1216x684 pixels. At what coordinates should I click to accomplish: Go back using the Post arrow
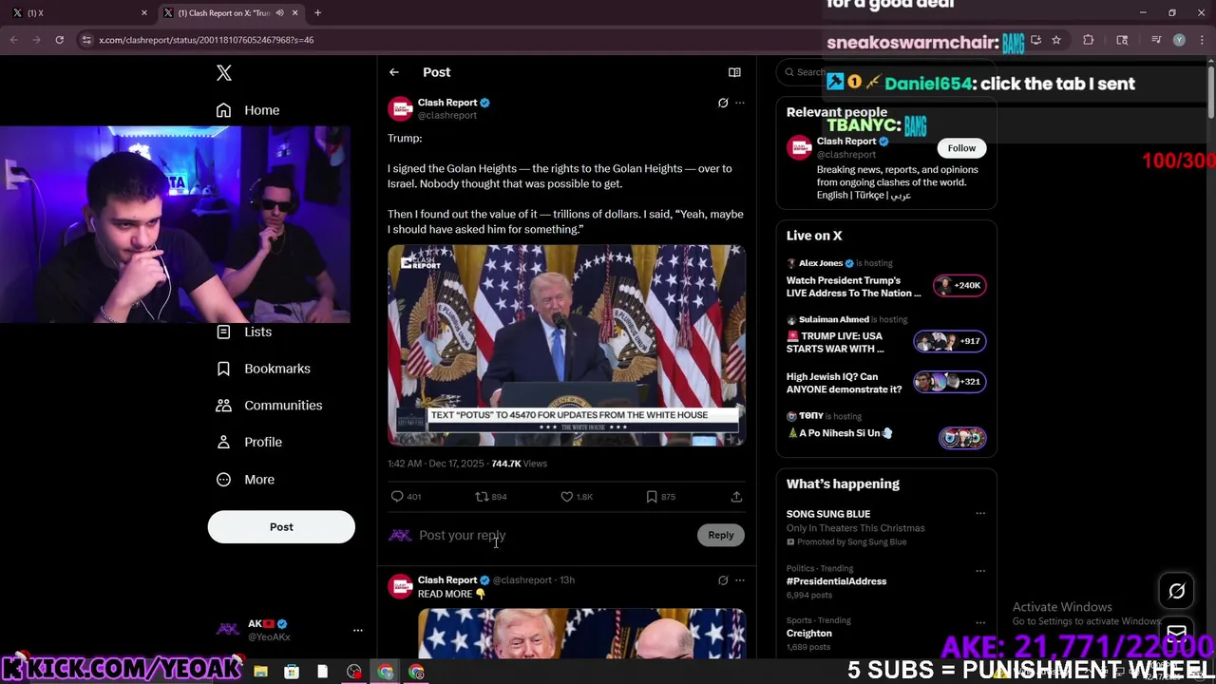pos(394,72)
